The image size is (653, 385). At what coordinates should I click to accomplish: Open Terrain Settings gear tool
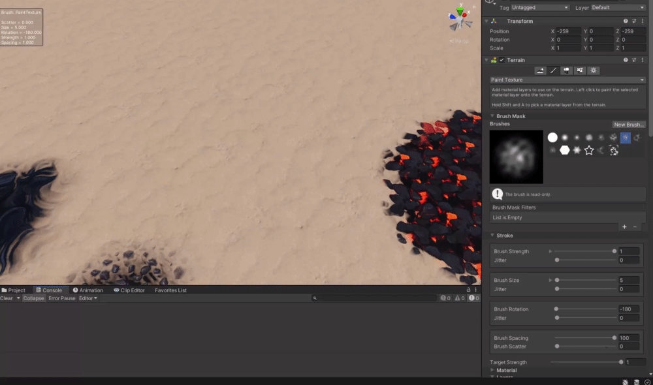594,70
